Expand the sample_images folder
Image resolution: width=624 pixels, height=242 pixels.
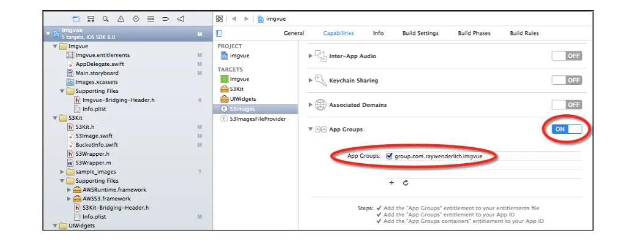tap(62, 172)
